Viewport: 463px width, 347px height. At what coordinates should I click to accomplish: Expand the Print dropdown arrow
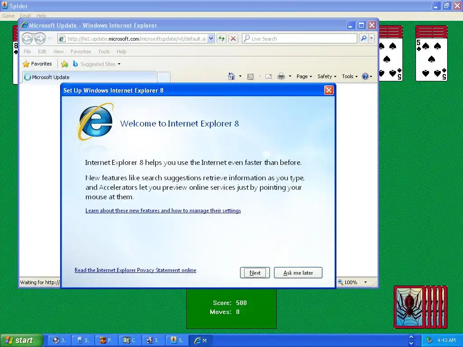tap(290, 76)
